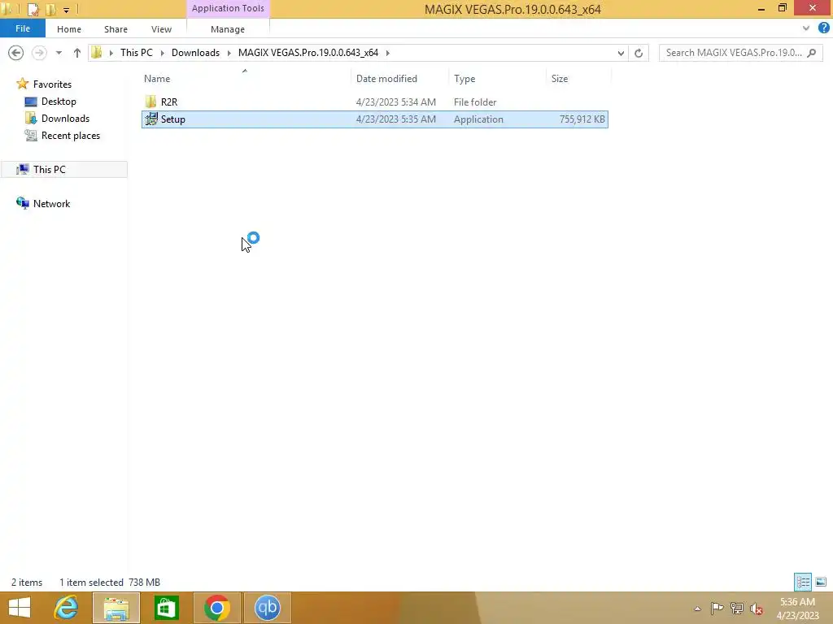Viewport: 833px width, 624px height.
Task: Refresh the current folder view
Action: (x=639, y=53)
